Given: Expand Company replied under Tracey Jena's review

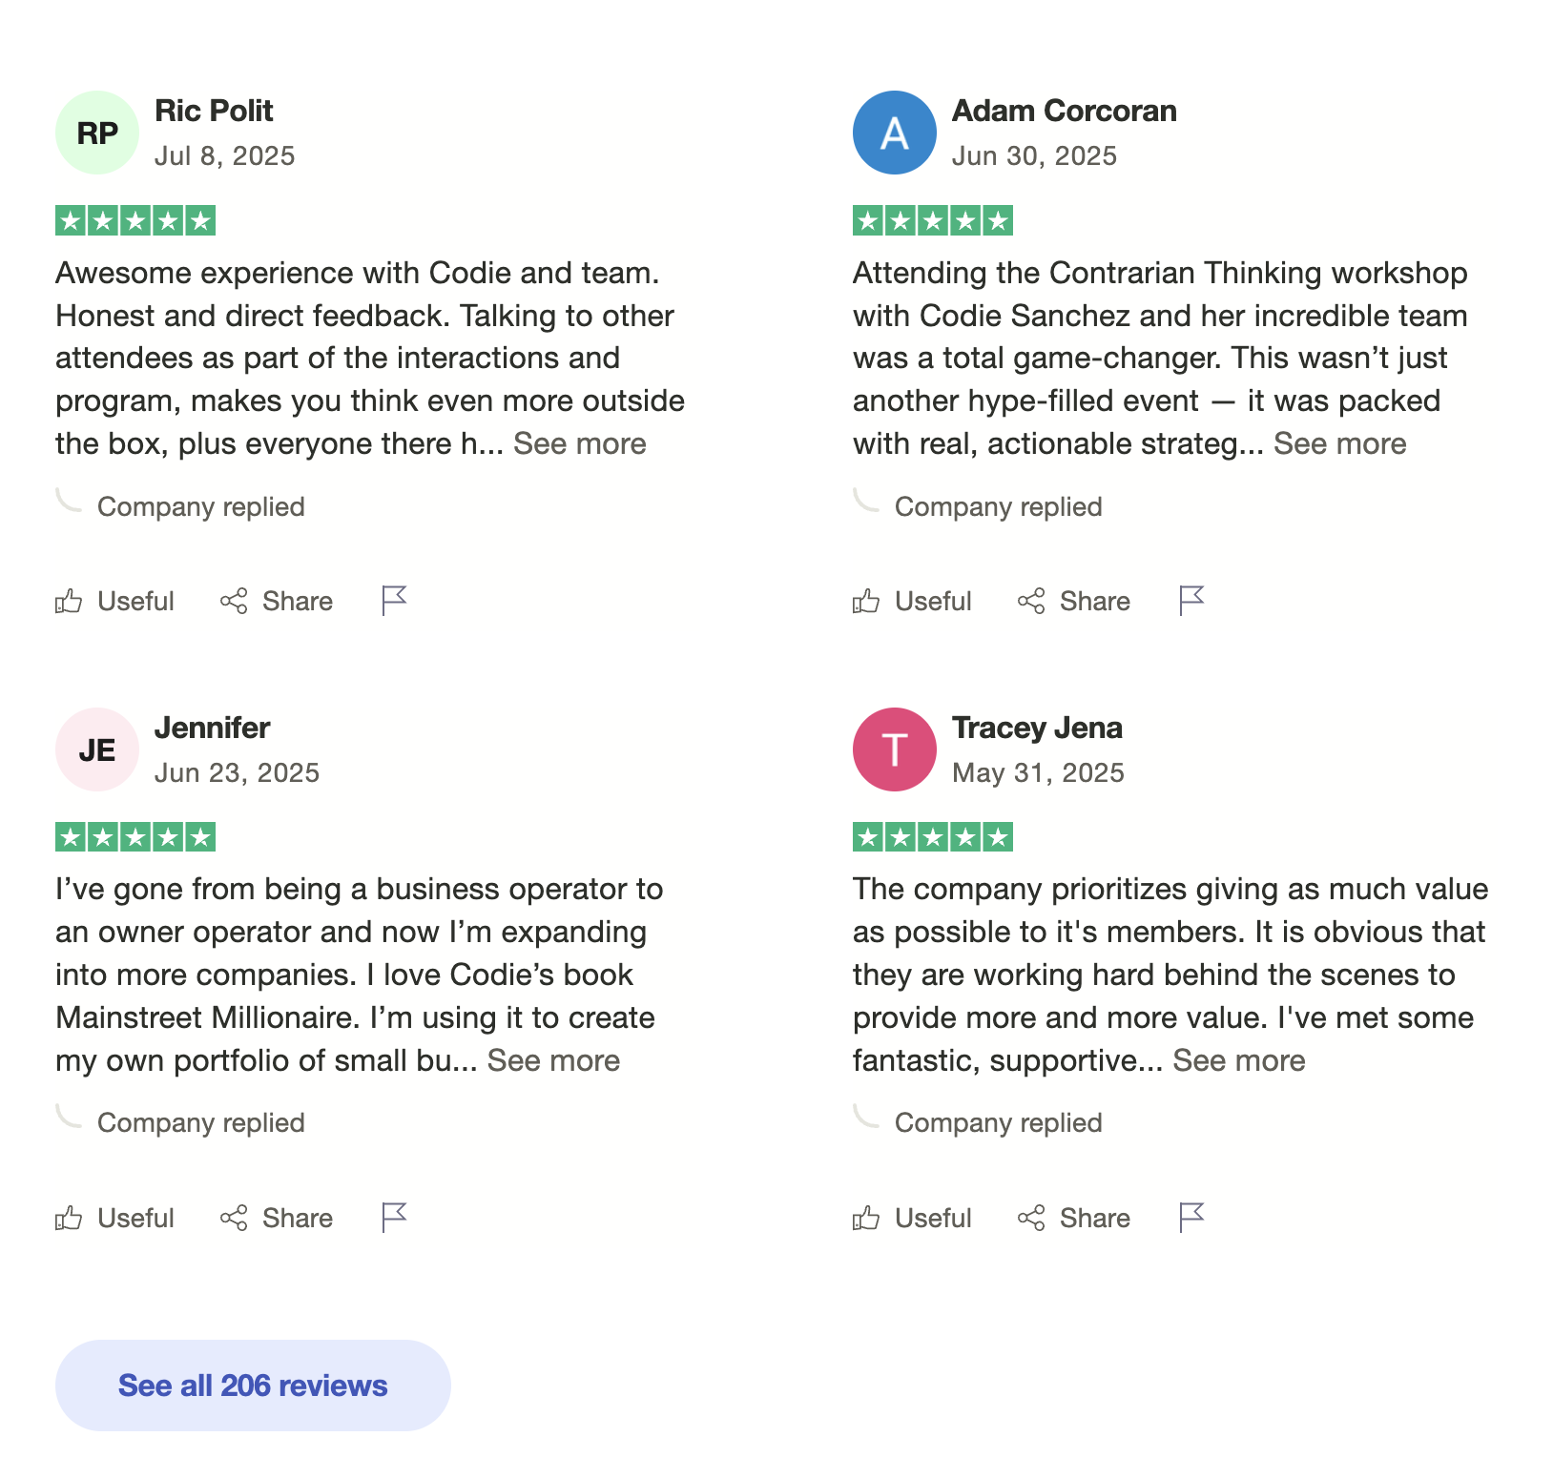Looking at the screenshot, I should click(998, 1122).
